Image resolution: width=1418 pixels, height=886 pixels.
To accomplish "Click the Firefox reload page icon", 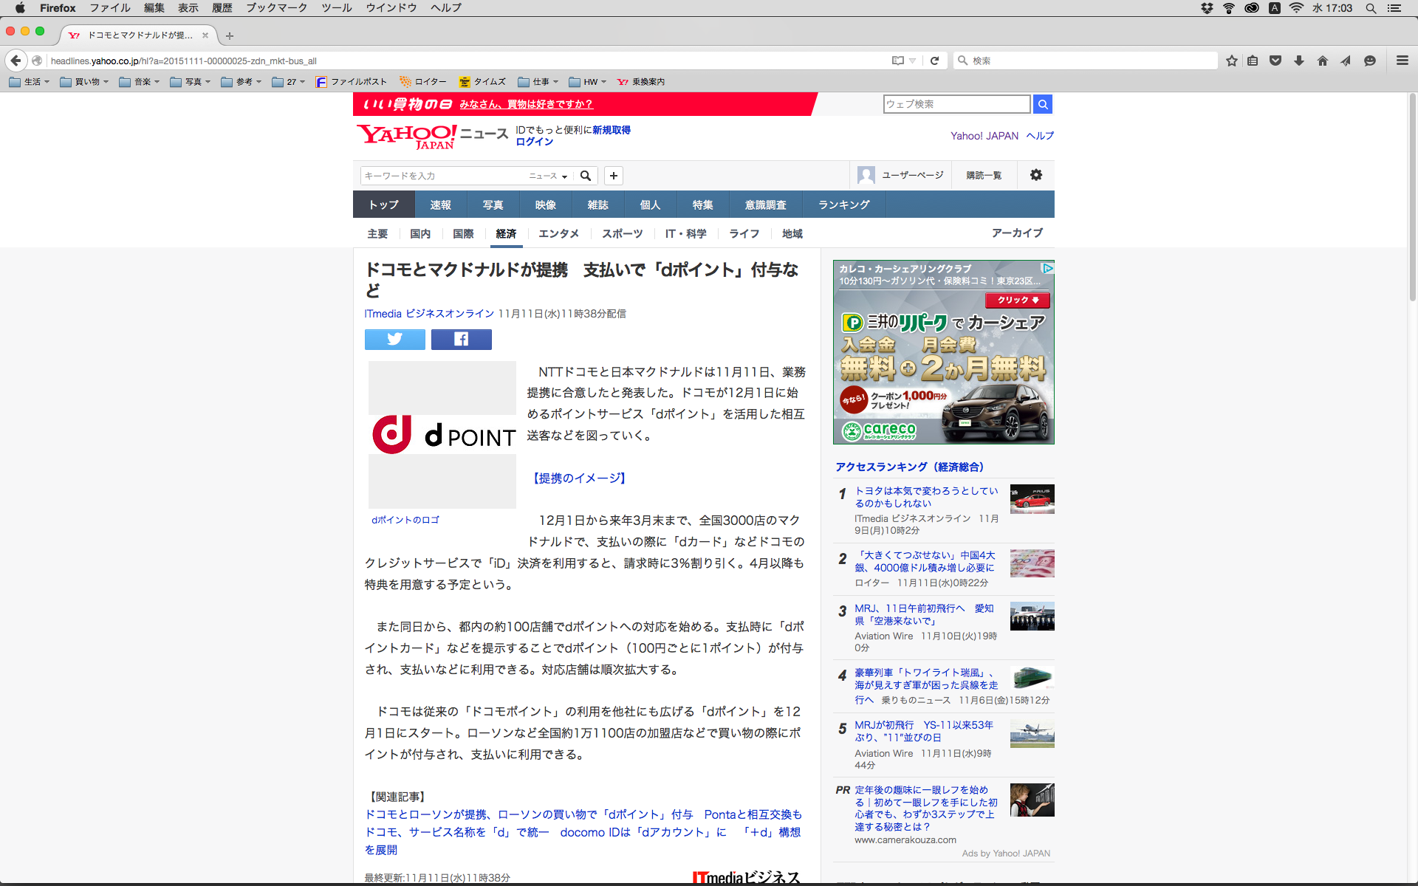I will (x=934, y=61).
